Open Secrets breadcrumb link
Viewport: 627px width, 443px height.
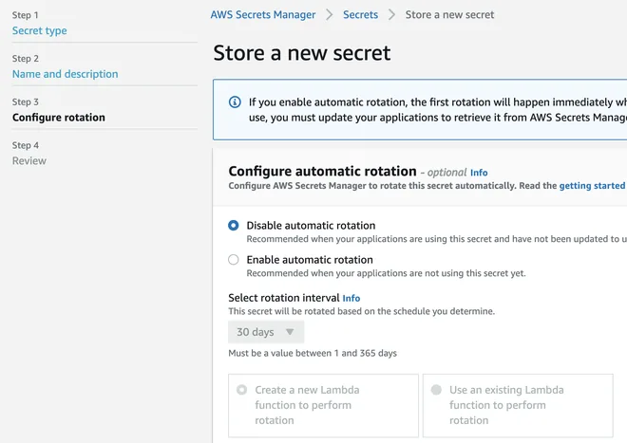click(360, 15)
